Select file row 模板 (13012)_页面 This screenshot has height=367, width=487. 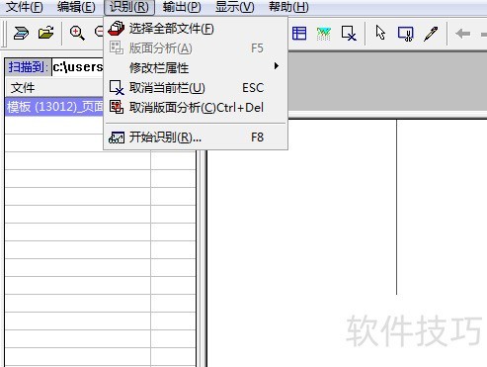point(54,107)
